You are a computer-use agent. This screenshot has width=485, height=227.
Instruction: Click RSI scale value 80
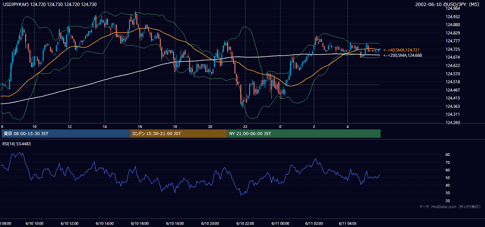[448, 155]
